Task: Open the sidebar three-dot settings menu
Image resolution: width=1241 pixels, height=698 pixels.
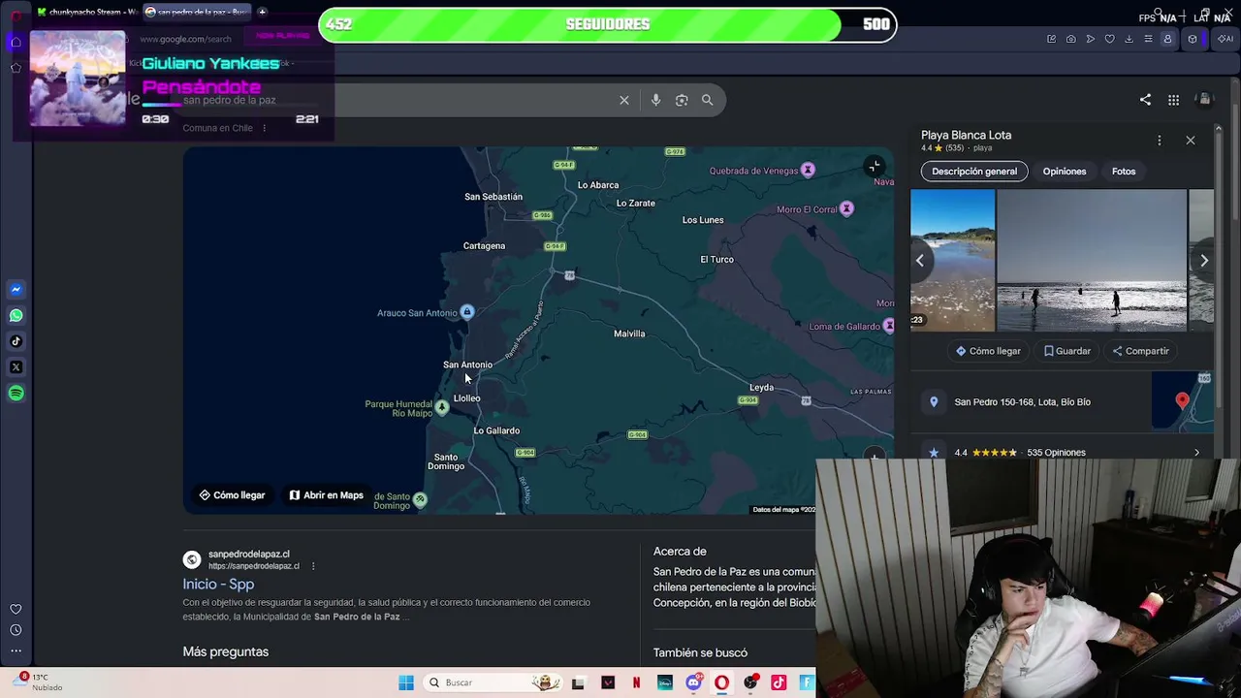Action: coord(16,650)
